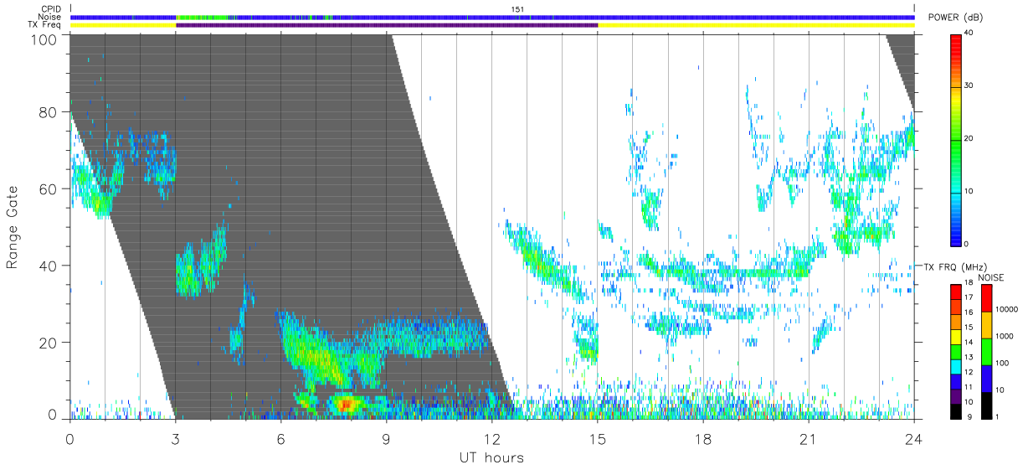This screenshot has width=1028, height=475.
Task: Click the purple segment of TX FRQ colorbar
Action: point(956,395)
